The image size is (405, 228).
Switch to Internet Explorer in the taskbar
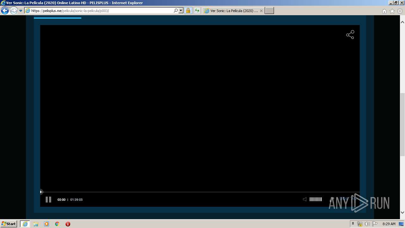click(25, 224)
